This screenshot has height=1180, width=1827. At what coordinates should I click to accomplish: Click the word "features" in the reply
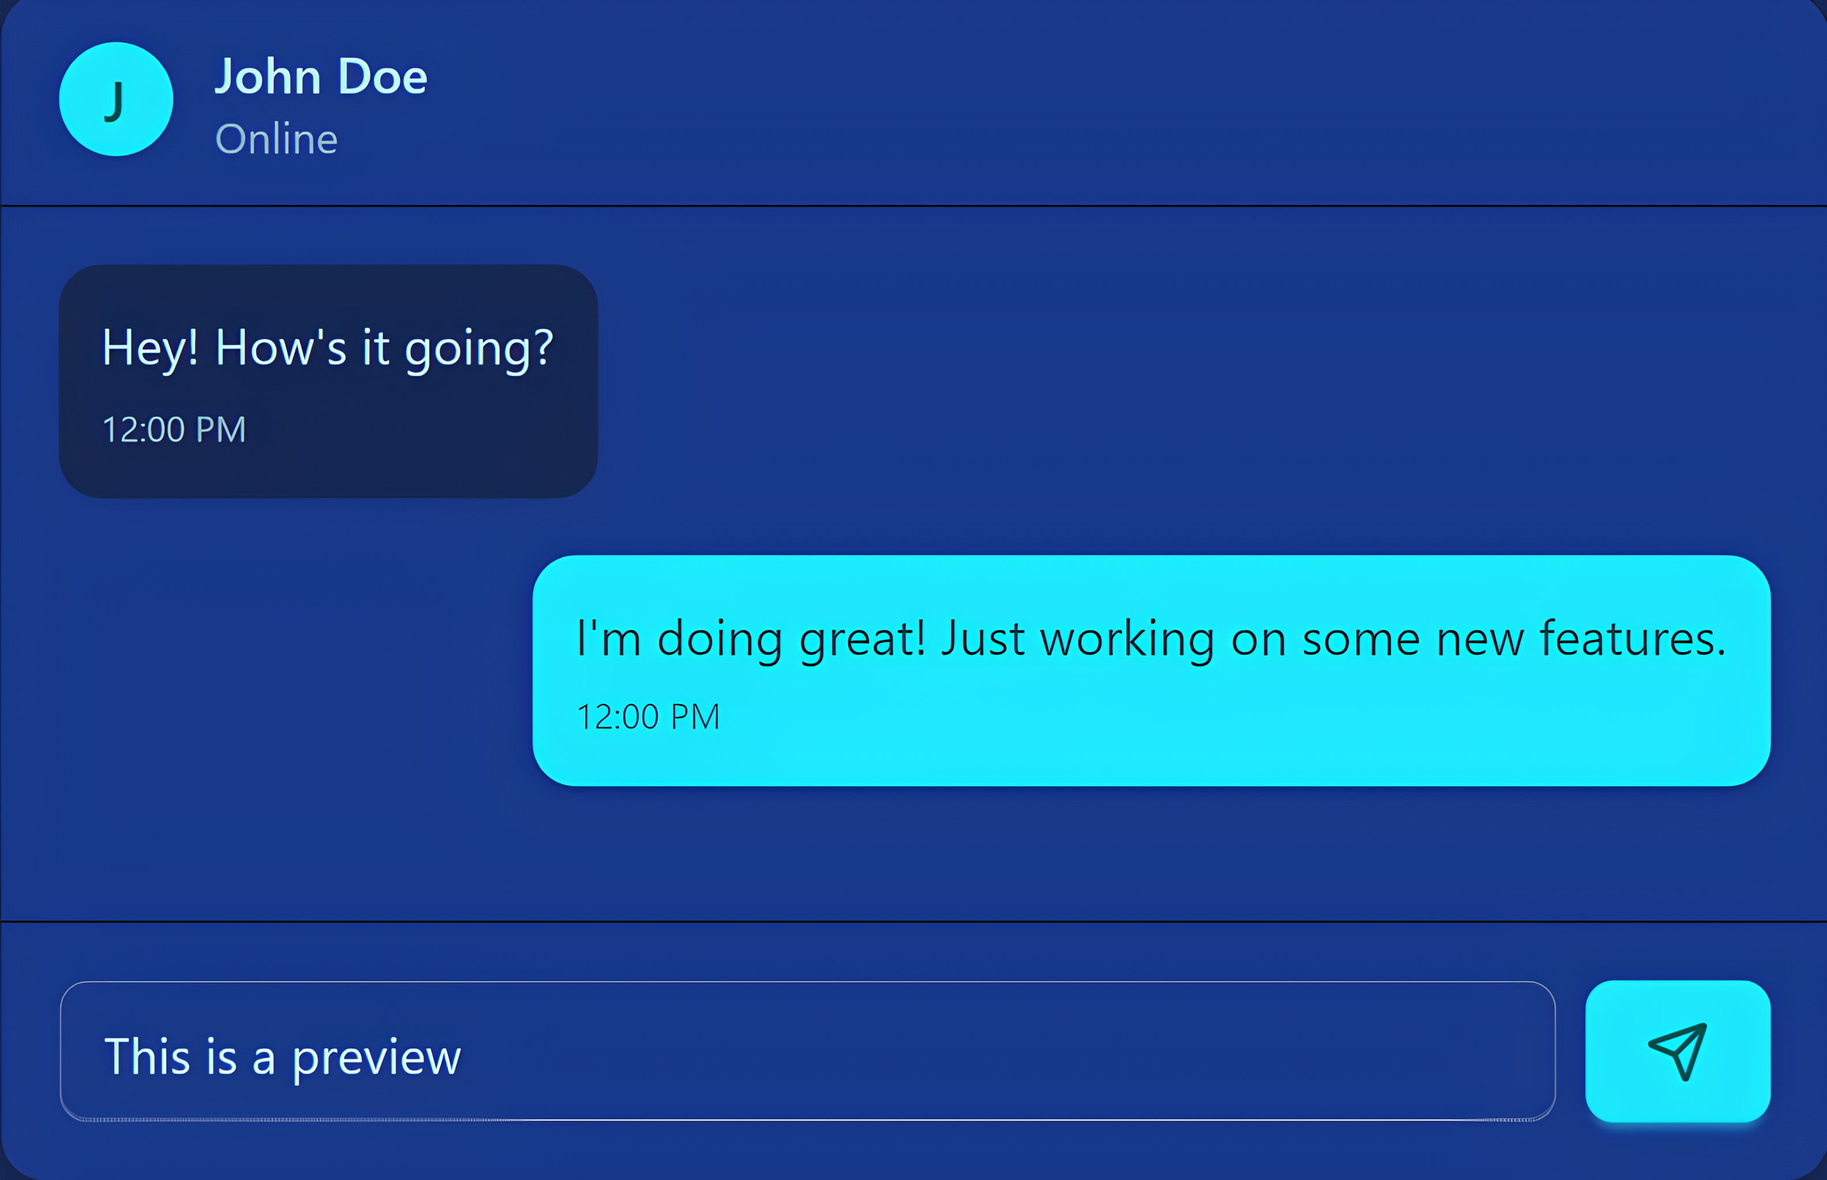pos(1633,638)
